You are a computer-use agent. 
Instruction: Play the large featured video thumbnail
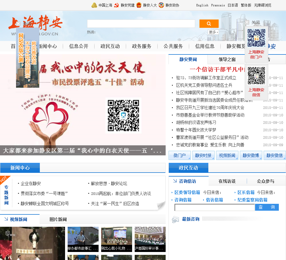pyautogui.click(x=32, y=243)
